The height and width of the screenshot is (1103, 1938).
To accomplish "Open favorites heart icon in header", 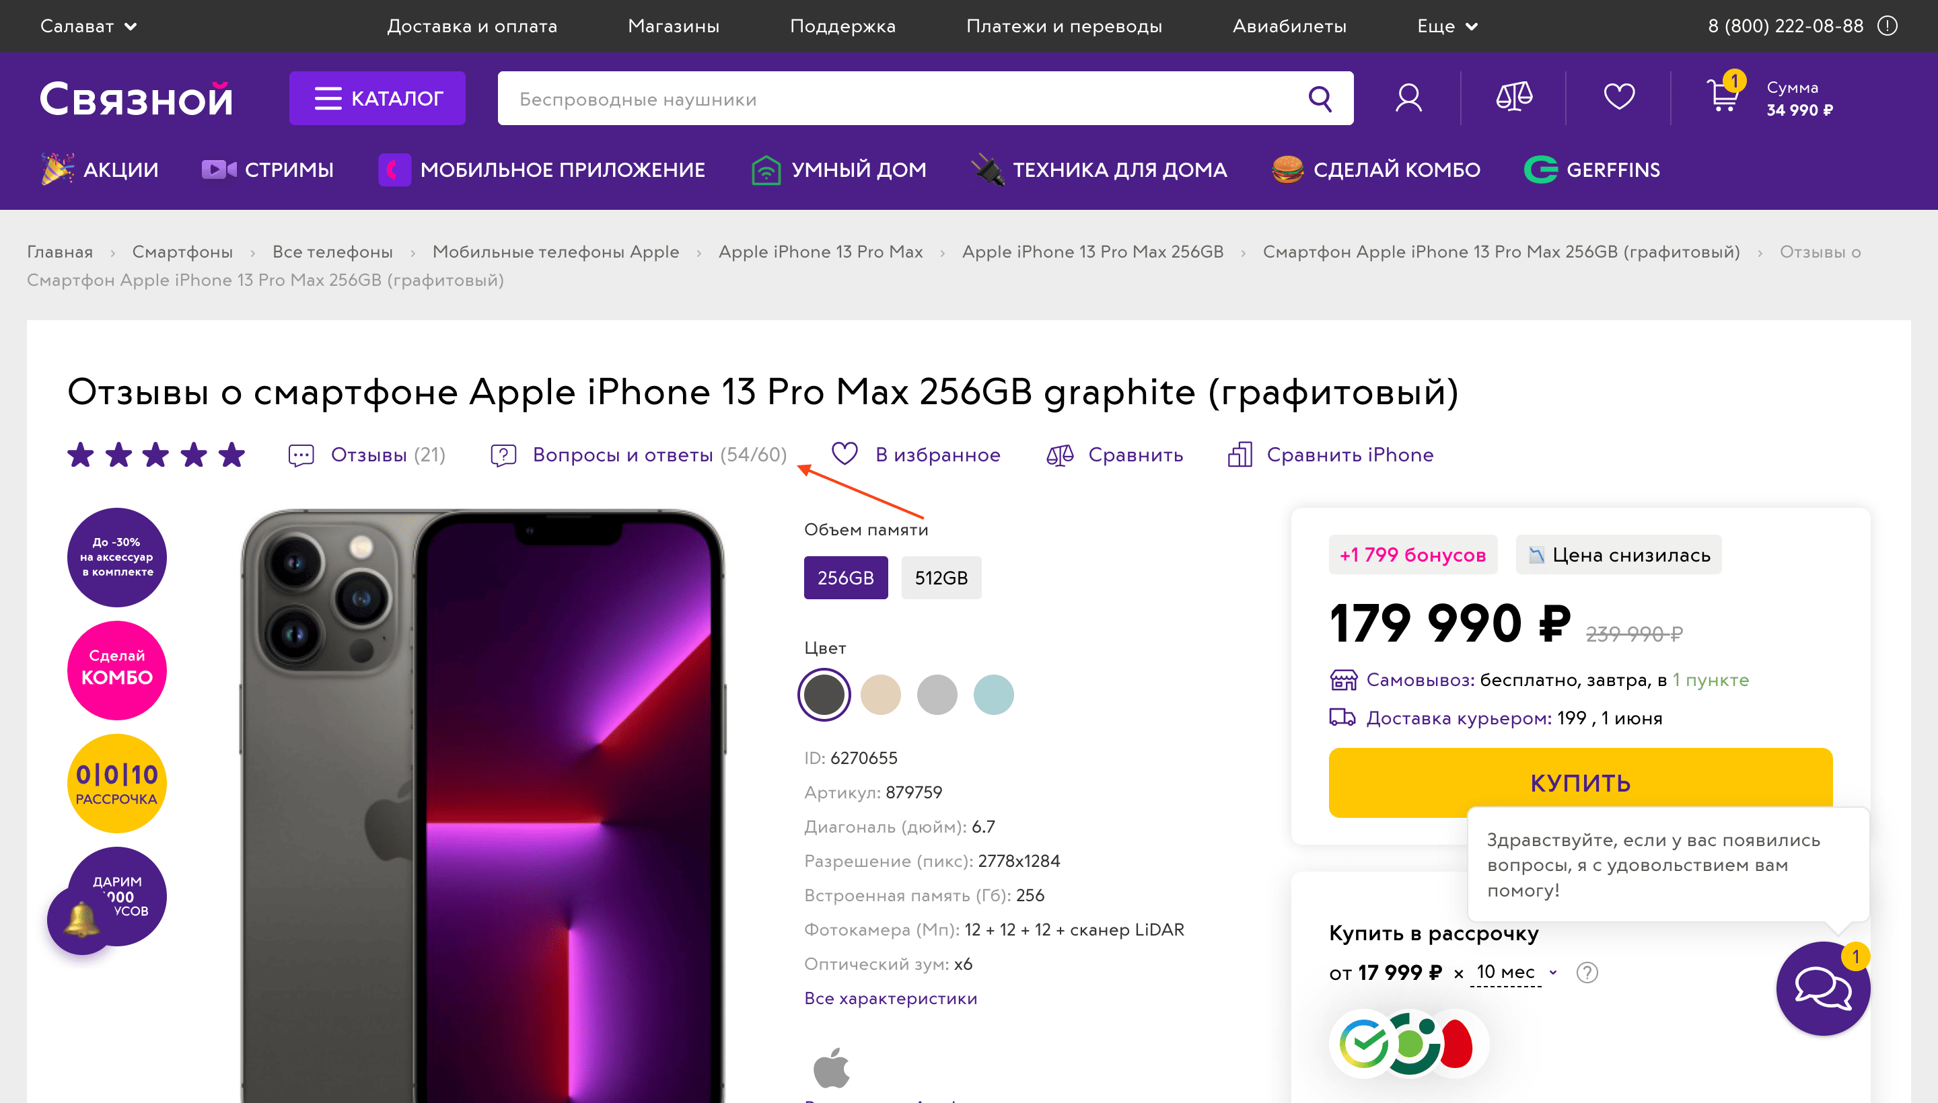I will pos(1619,97).
